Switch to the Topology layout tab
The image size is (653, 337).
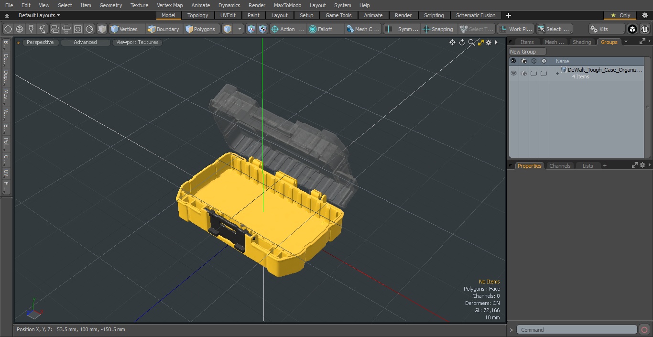tap(198, 15)
